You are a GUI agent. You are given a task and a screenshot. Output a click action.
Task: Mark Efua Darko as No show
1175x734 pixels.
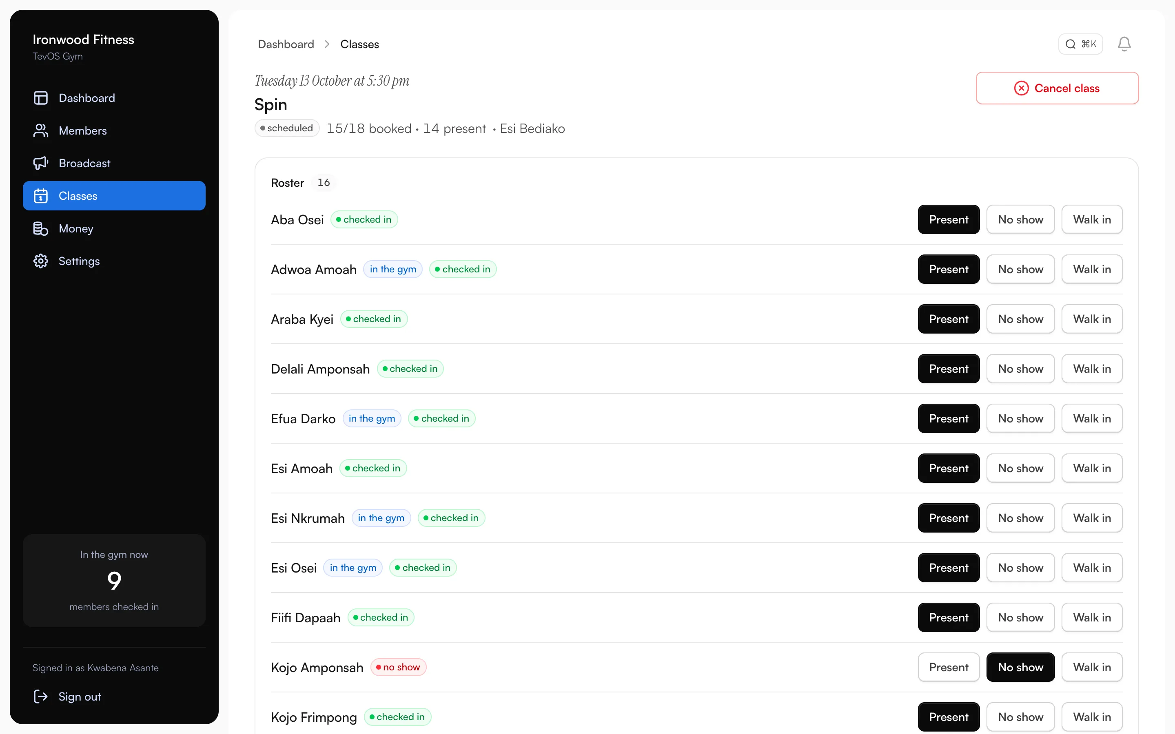(1020, 418)
